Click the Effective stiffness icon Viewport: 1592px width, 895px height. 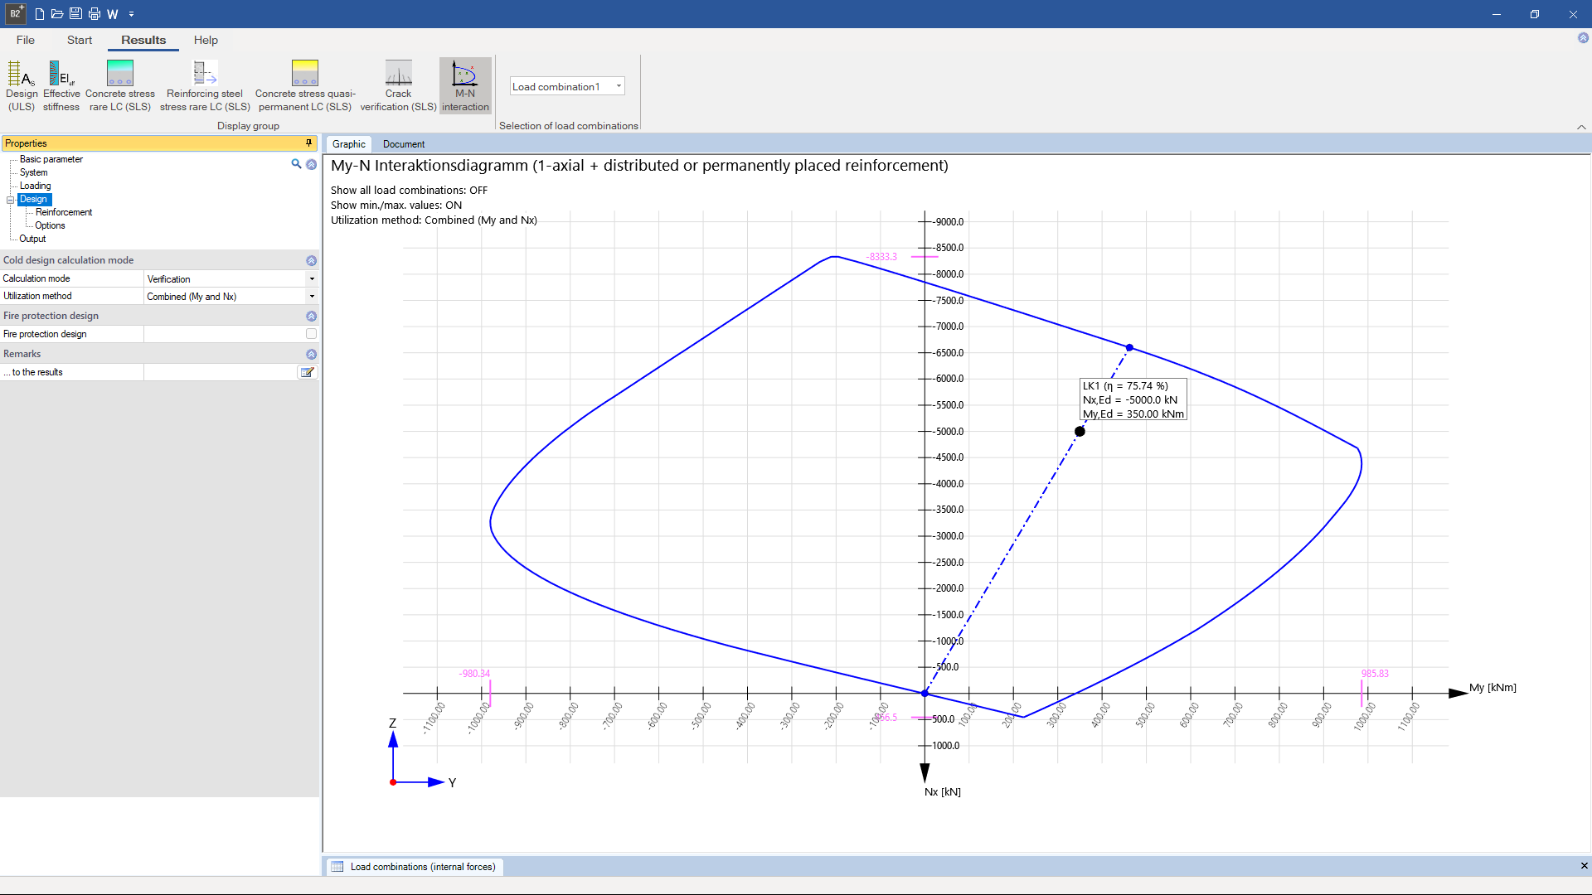point(61,83)
